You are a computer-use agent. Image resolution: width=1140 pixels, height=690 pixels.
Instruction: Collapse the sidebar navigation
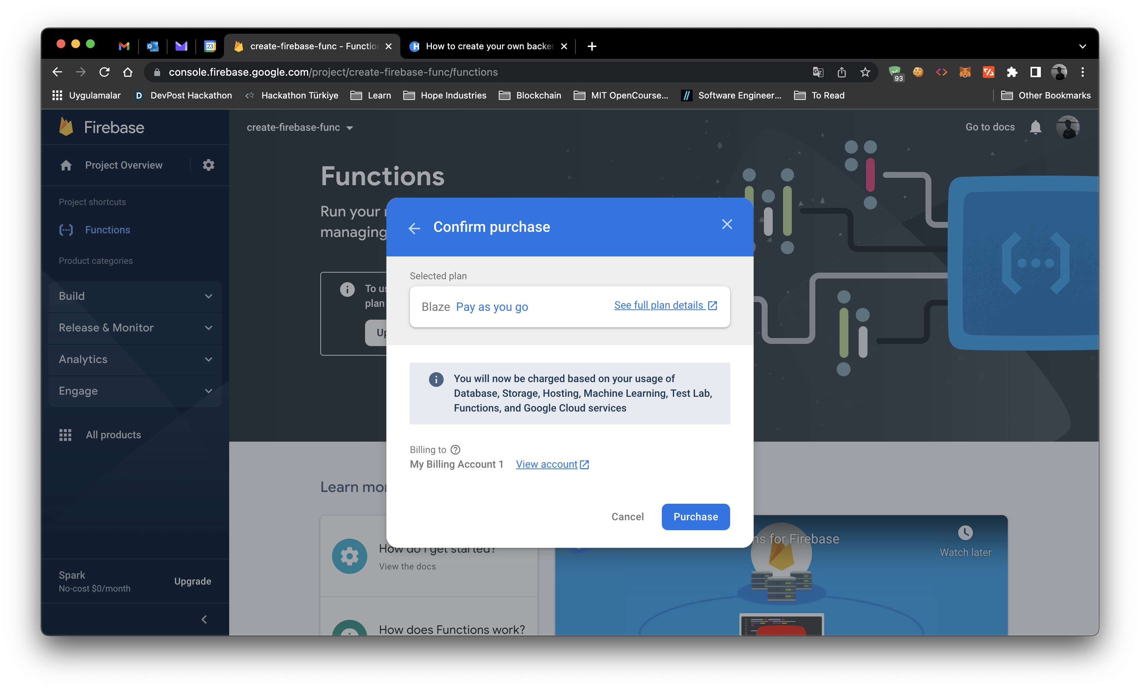point(204,619)
